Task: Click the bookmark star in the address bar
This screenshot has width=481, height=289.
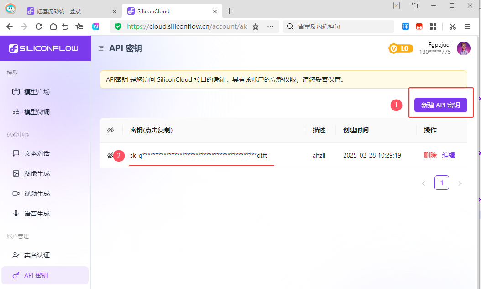Action: coord(256,26)
